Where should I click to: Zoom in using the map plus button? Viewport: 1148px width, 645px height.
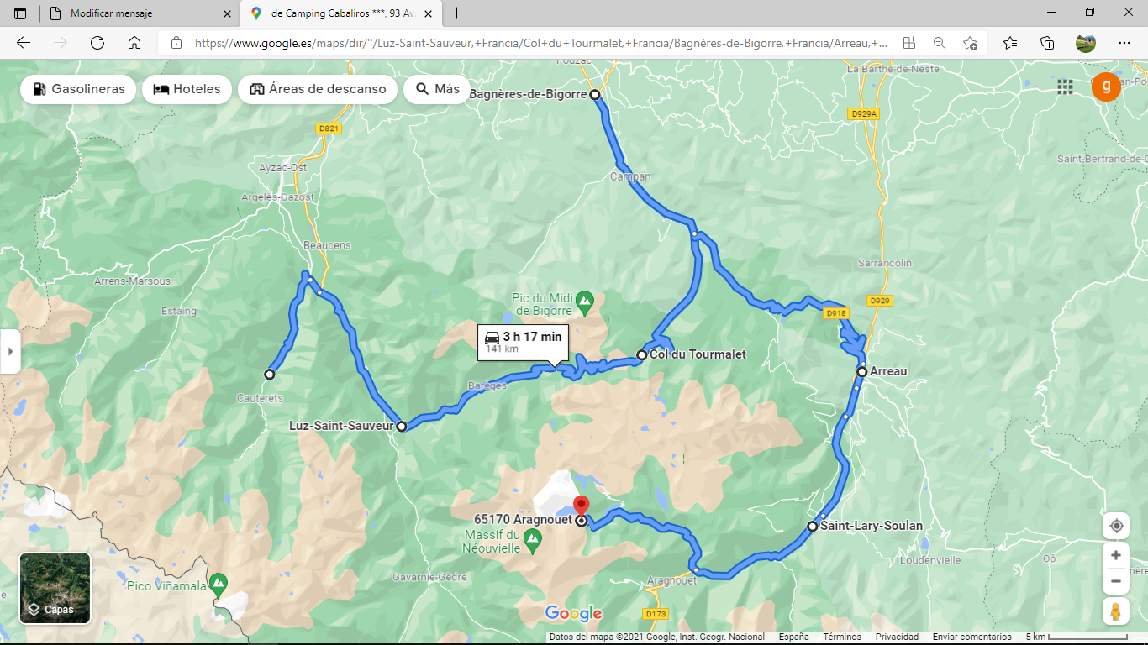(x=1116, y=555)
